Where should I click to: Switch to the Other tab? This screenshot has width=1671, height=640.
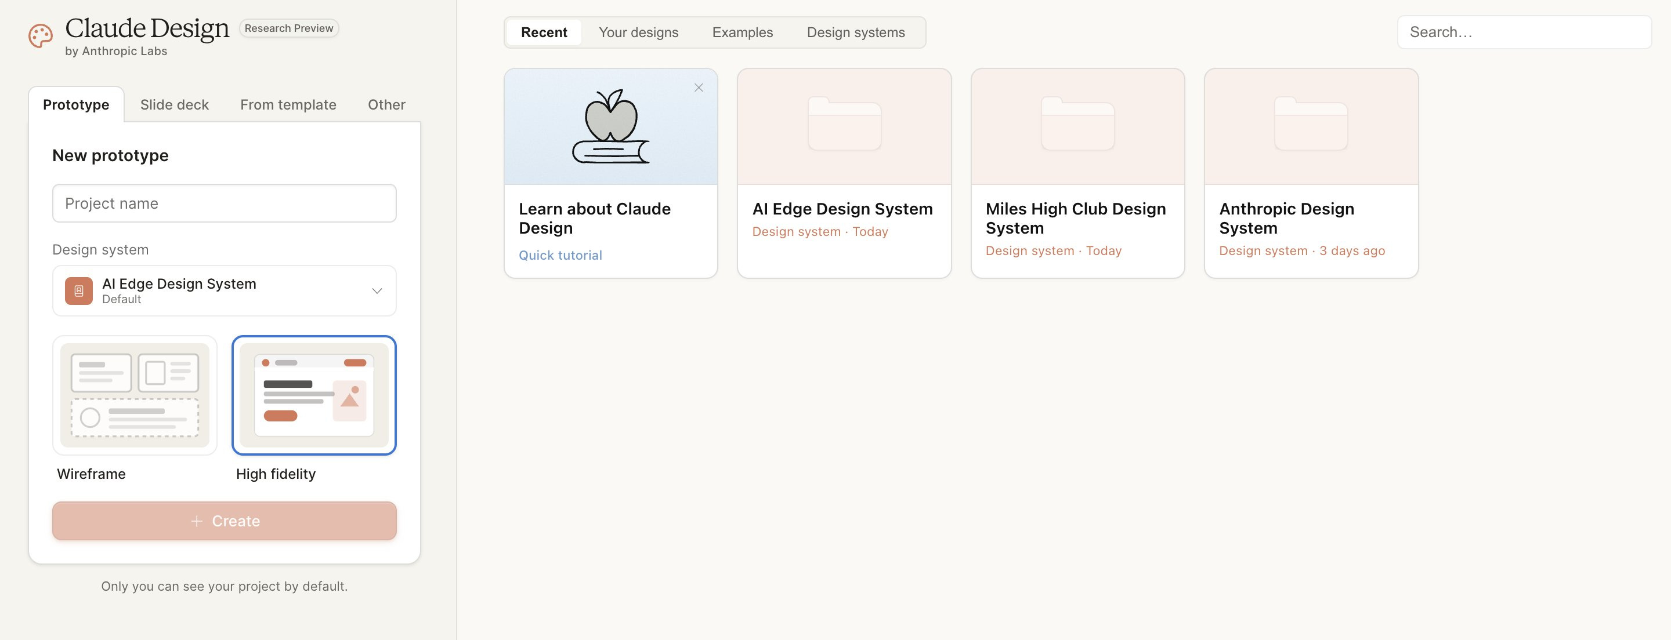click(x=386, y=105)
